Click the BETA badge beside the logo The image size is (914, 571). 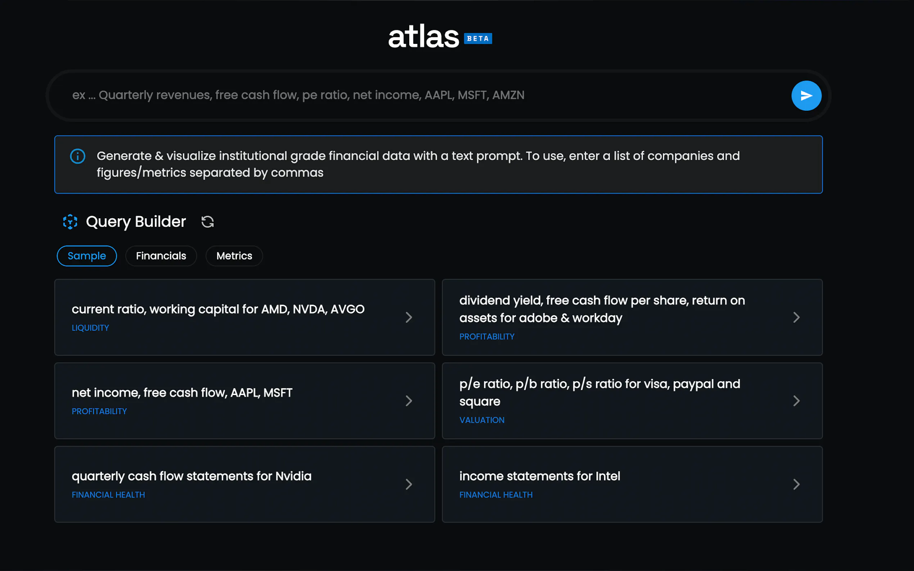click(478, 38)
